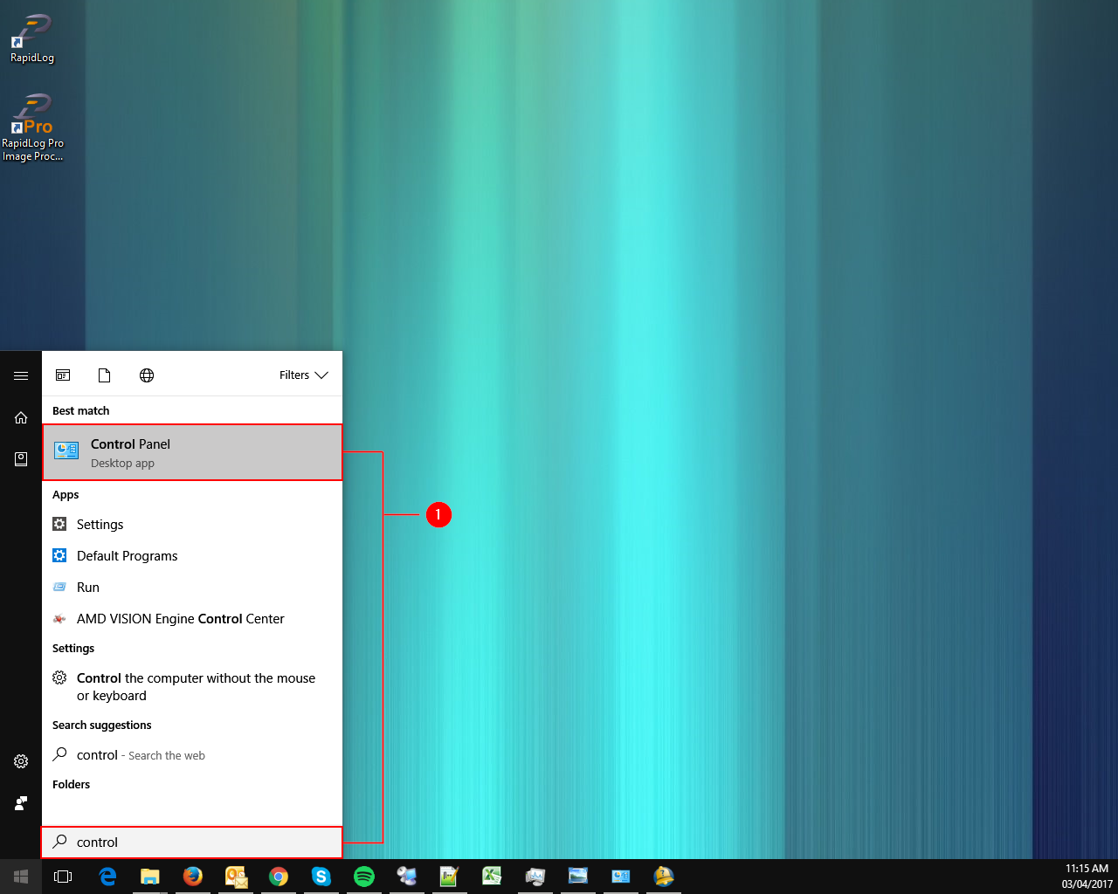Click the search text box containing 'control'
The height and width of the screenshot is (894, 1118).
pyautogui.click(x=192, y=842)
